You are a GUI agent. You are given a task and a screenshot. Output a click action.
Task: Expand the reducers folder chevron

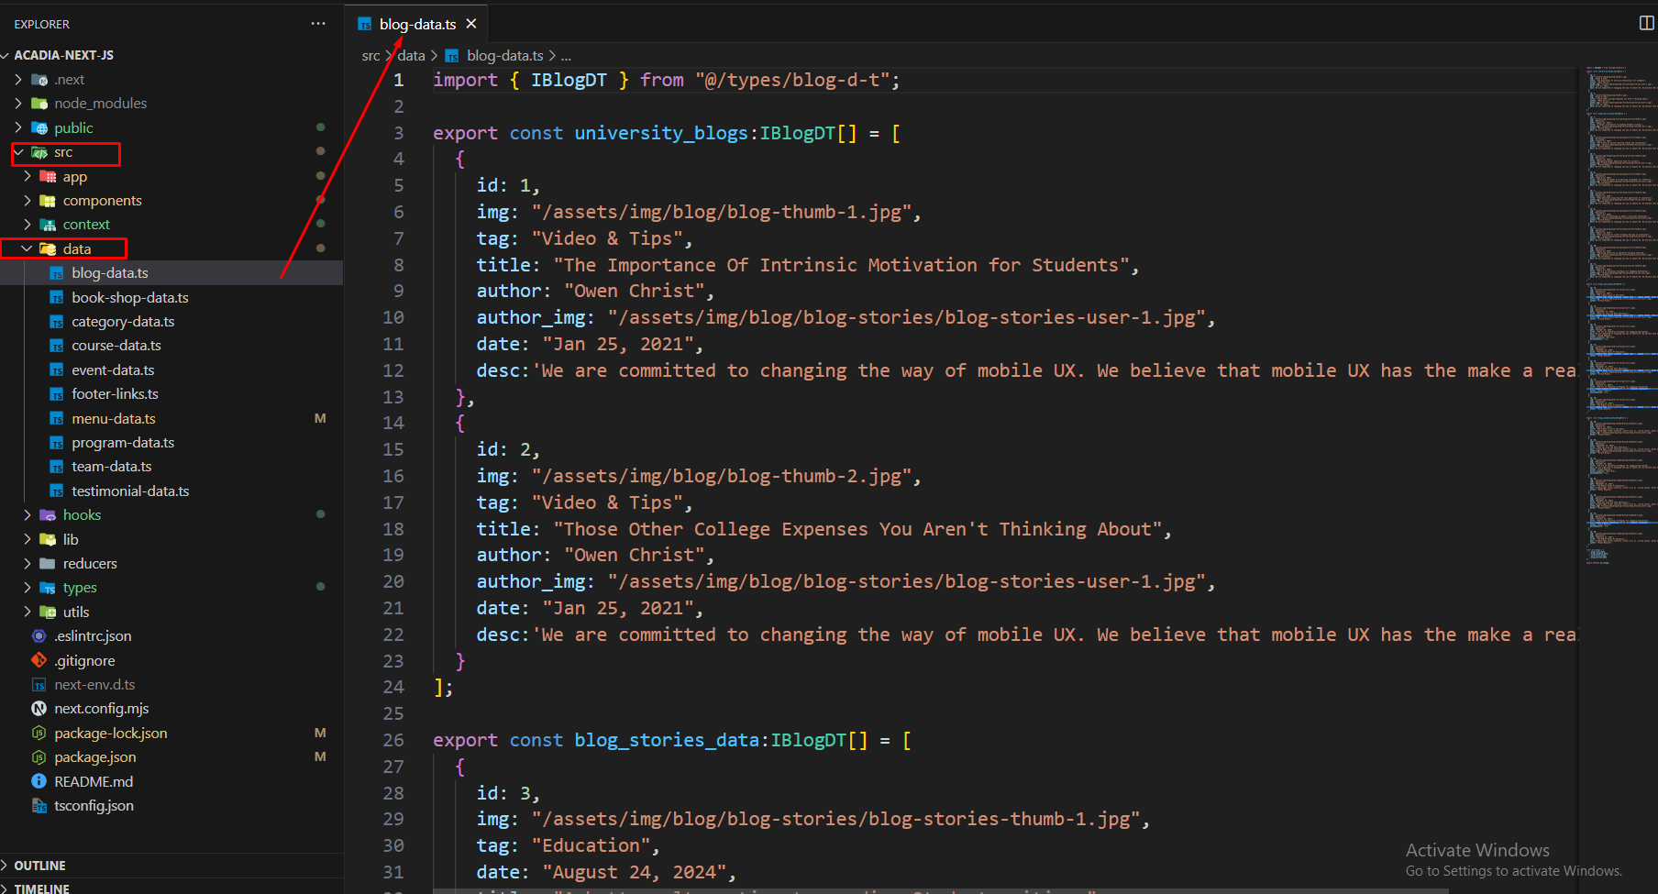pos(27,564)
